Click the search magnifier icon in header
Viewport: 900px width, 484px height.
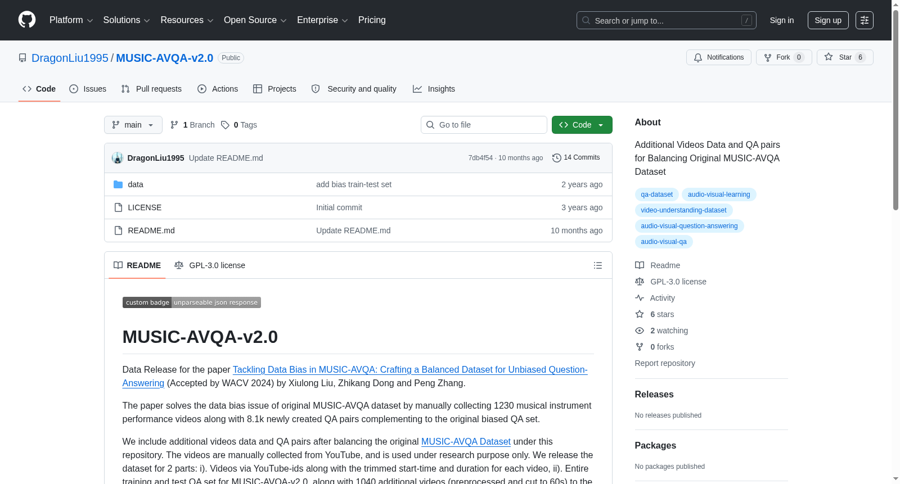coord(586,20)
